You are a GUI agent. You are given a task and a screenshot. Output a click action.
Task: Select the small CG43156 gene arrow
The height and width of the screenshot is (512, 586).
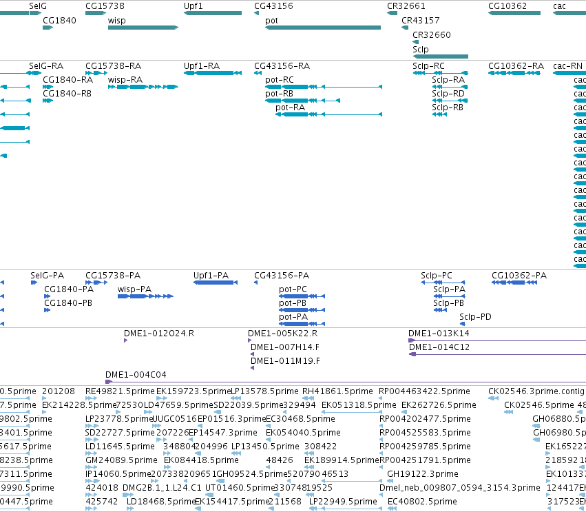tap(256, 13)
